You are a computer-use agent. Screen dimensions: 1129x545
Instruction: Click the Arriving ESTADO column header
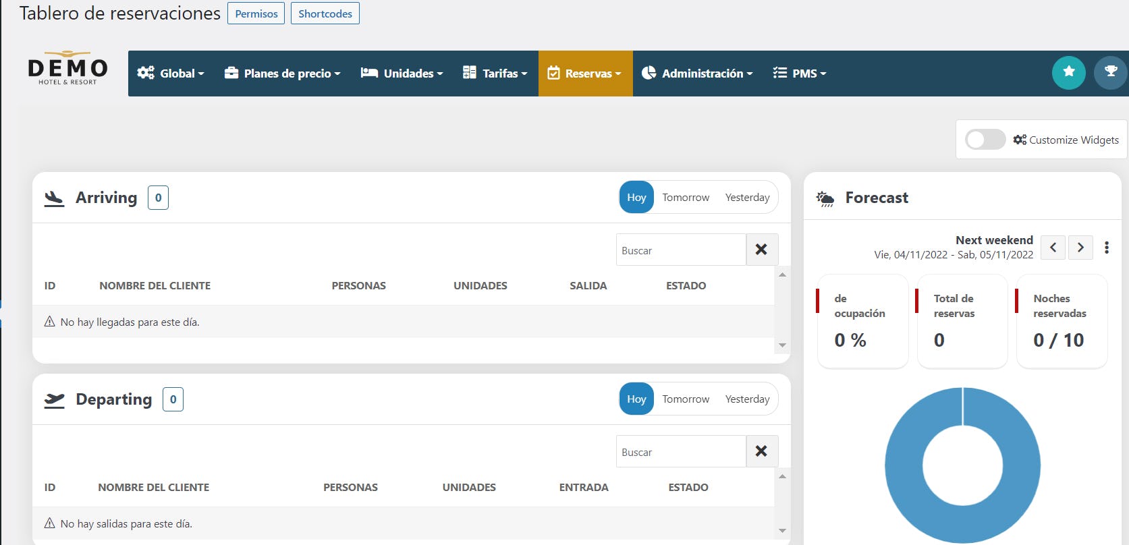[686, 285]
